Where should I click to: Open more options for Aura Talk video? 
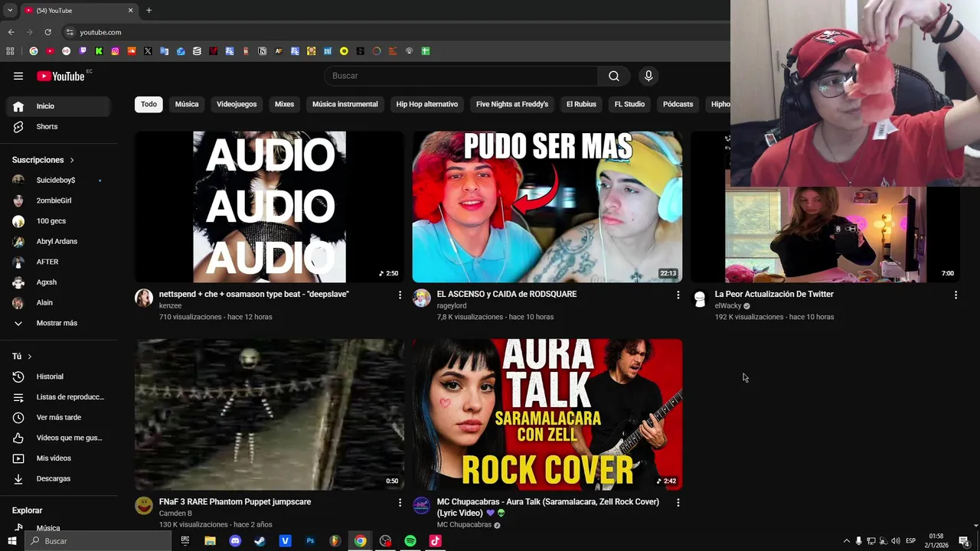[x=678, y=503]
